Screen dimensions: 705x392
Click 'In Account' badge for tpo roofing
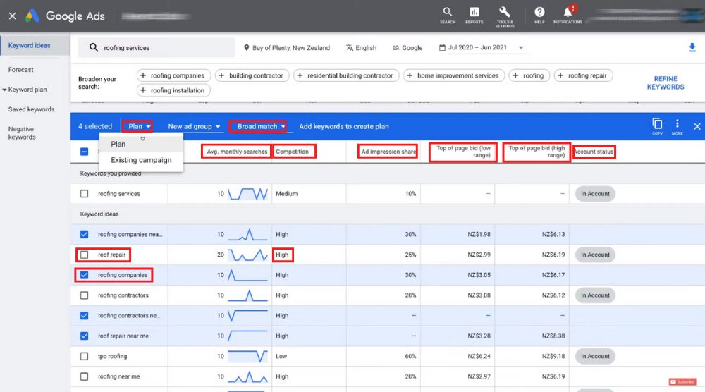tap(595, 356)
